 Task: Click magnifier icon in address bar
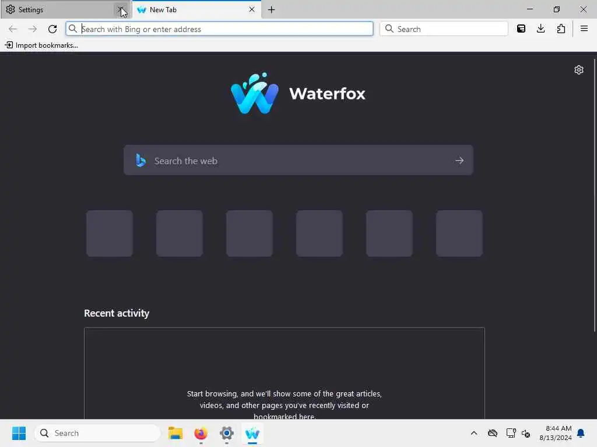(73, 29)
